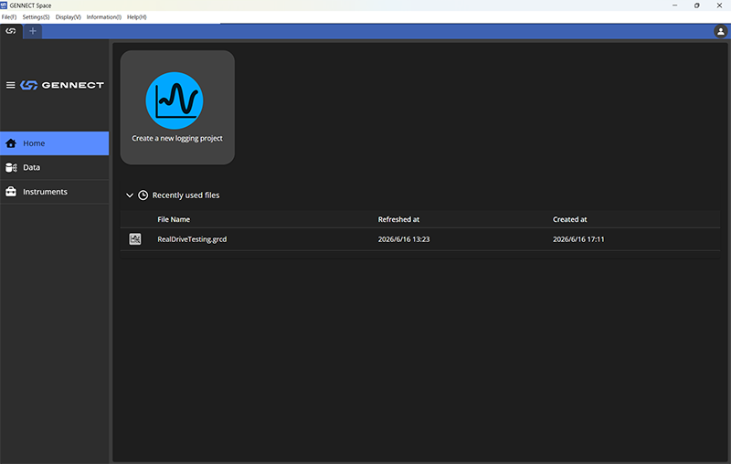Image resolution: width=731 pixels, height=464 pixels.
Task: Collapse the Recently used files section
Action: point(130,195)
